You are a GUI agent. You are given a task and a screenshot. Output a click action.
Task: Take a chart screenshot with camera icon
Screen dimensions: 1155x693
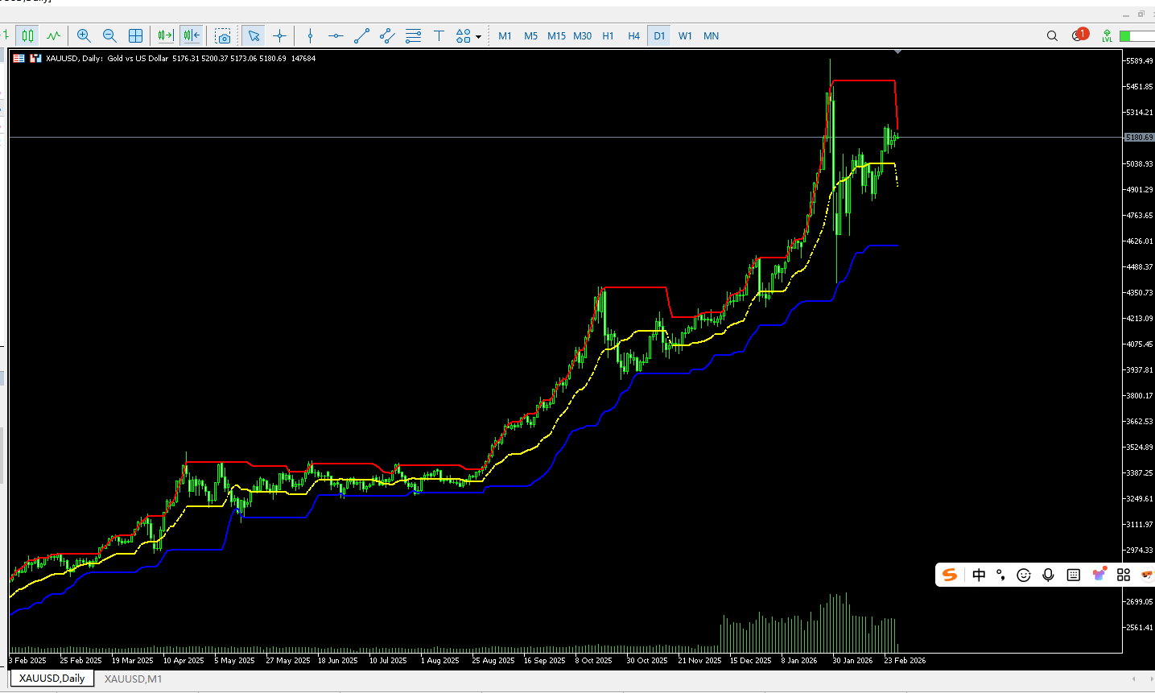coord(223,35)
